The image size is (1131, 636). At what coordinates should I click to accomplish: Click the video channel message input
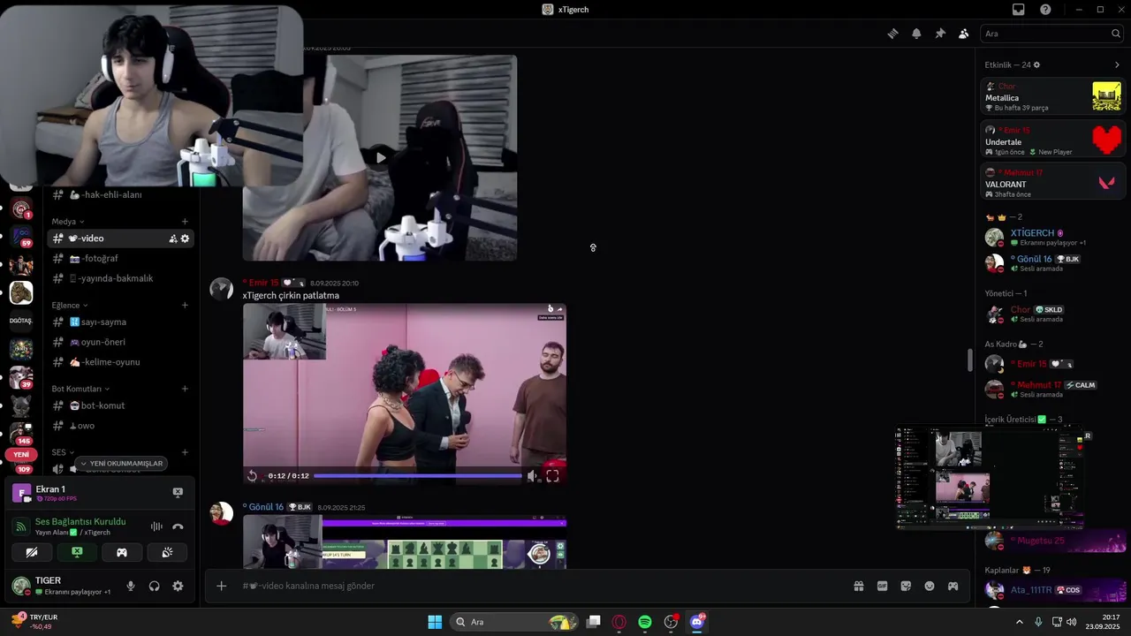point(539,586)
